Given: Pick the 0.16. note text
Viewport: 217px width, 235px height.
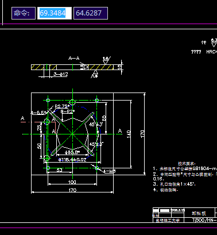Looking at the screenshot, I should [158, 179].
